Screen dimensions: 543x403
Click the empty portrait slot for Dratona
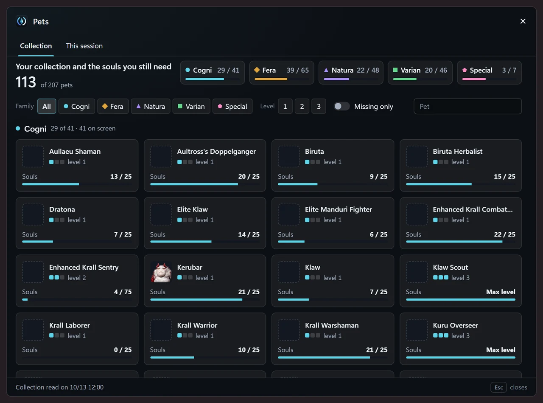[33, 214]
